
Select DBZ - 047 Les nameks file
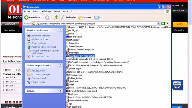[97, 62]
